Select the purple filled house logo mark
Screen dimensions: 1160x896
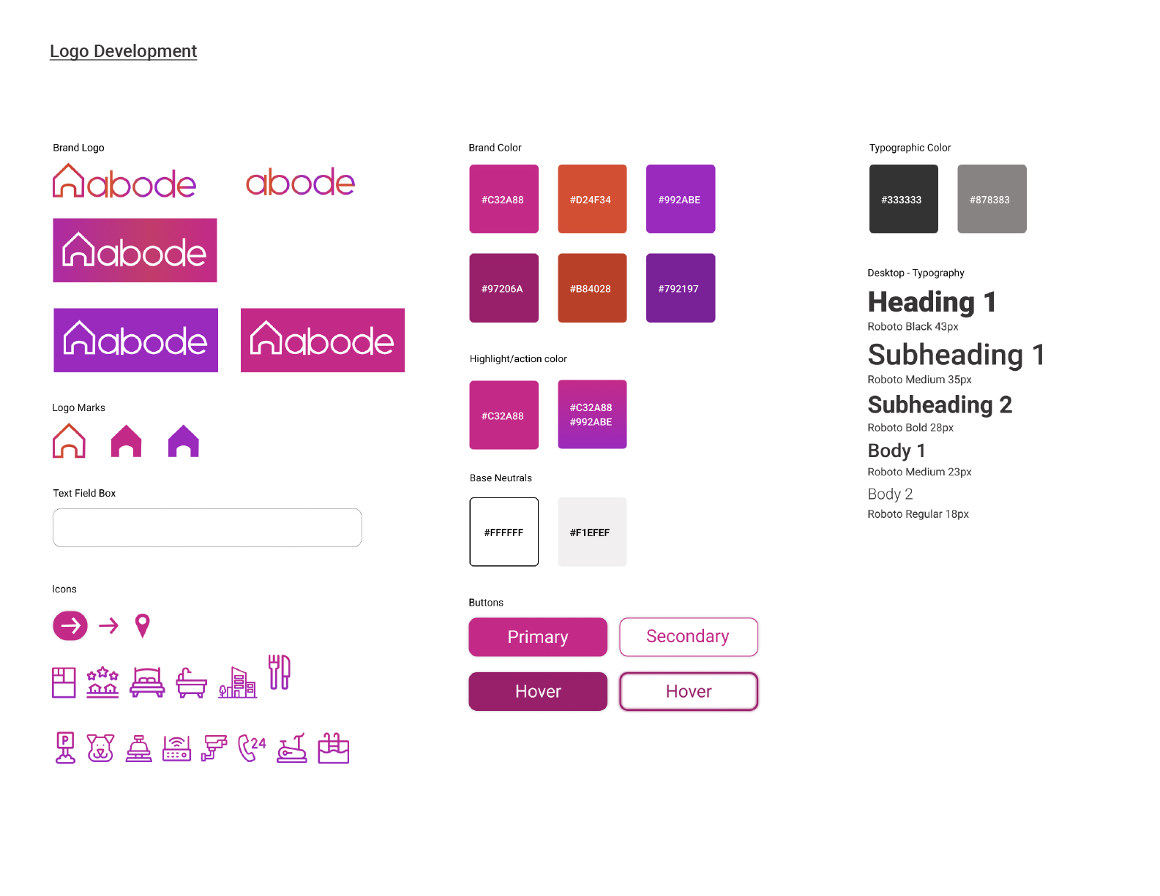tap(184, 441)
